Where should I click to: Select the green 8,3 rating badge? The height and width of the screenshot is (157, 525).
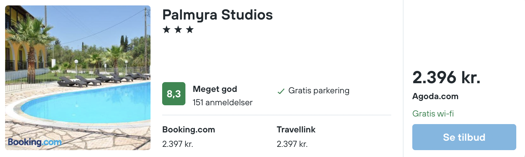click(174, 94)
